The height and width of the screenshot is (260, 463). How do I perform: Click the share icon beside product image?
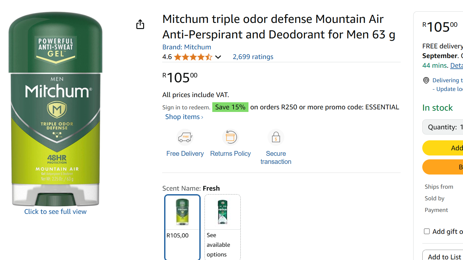click(x=140, y=24)
